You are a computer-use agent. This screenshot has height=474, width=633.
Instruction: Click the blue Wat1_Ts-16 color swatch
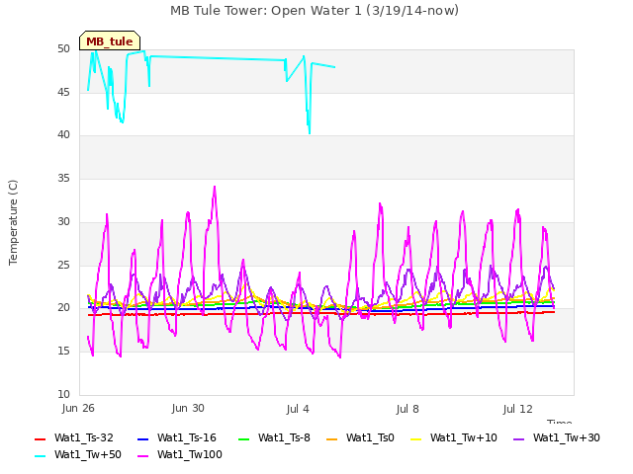(x=142, y=438)
